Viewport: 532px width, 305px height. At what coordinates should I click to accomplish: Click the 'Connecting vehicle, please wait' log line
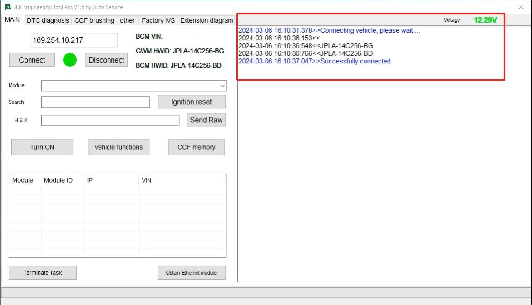point(329,30)
